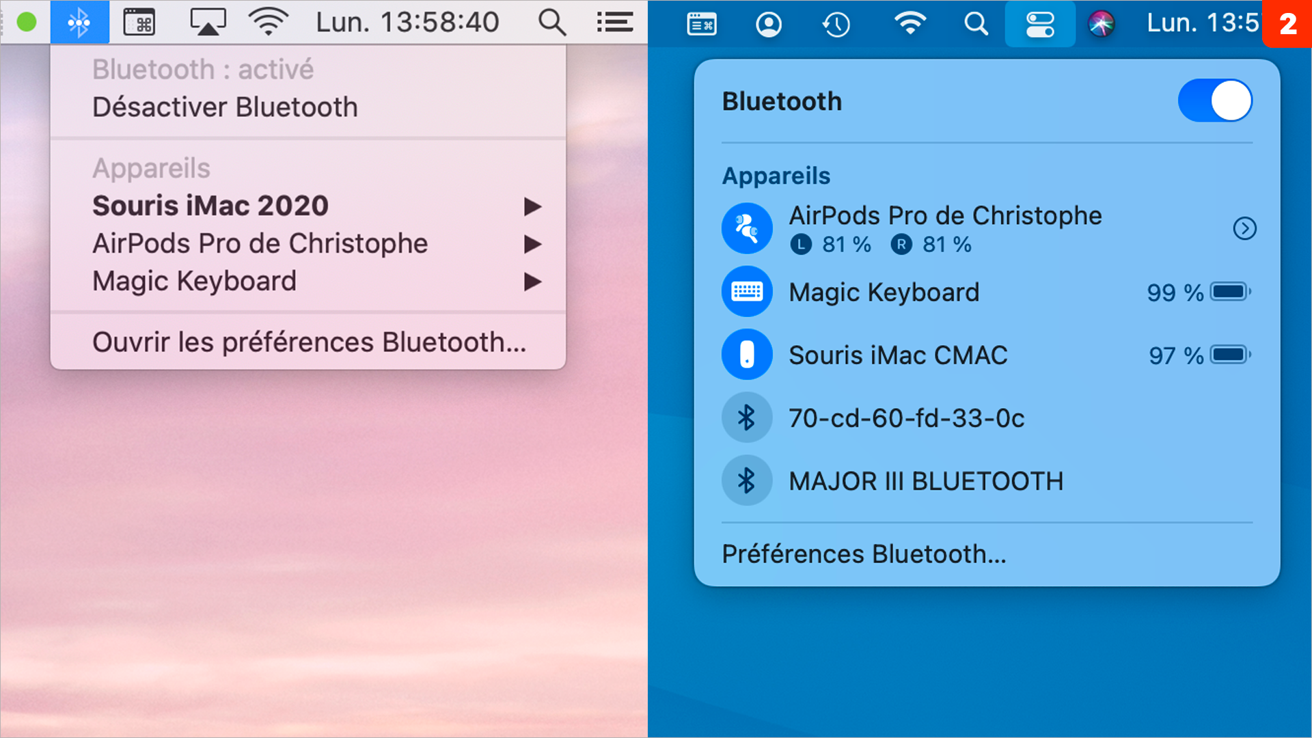
Task: Click the user account icon in right menu bar
Action: coord(769,25)
